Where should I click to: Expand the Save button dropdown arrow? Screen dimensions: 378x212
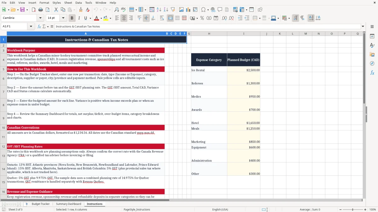[27, 10]
